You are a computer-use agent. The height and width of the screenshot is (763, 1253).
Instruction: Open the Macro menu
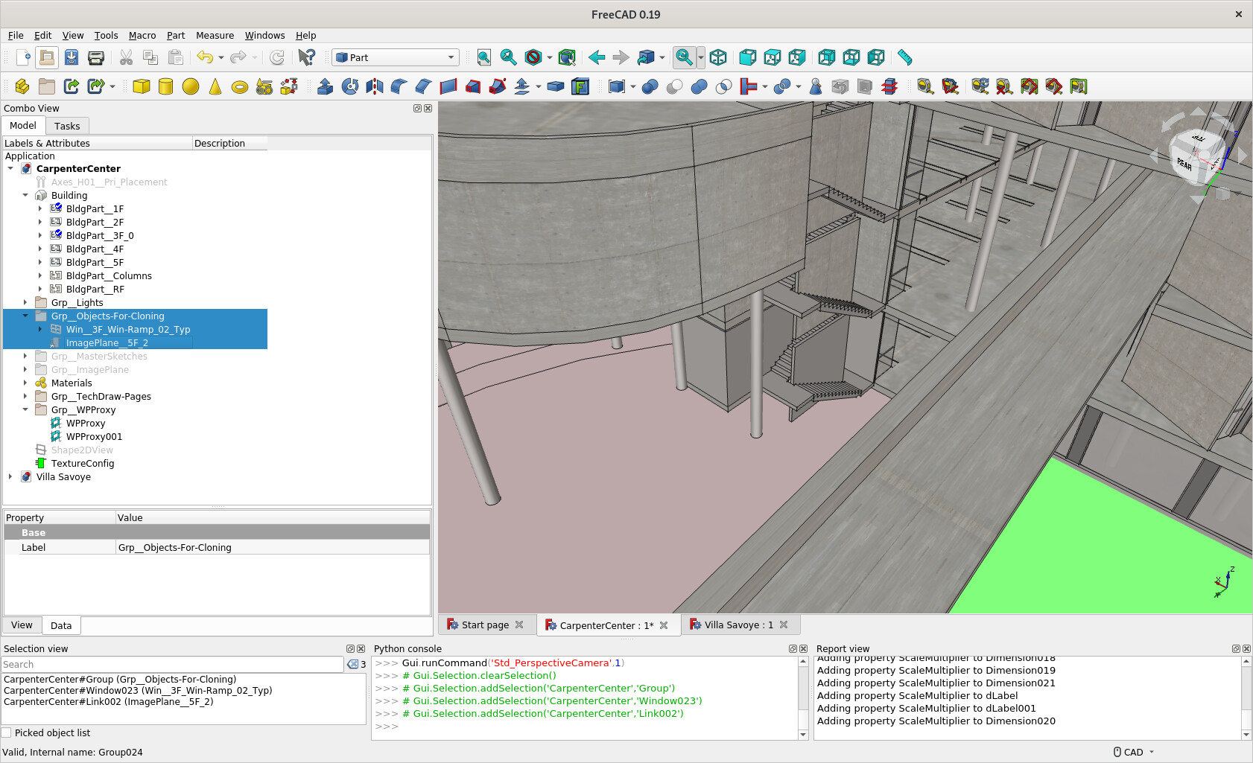(142, 35)
